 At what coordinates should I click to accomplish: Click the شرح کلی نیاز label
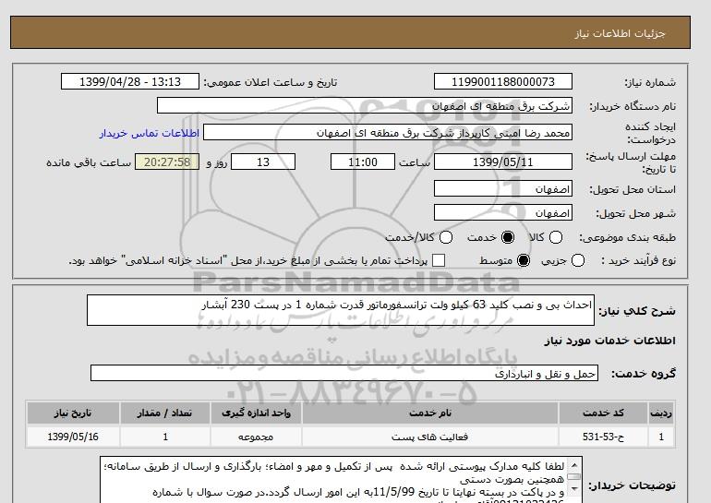point(637,311)
